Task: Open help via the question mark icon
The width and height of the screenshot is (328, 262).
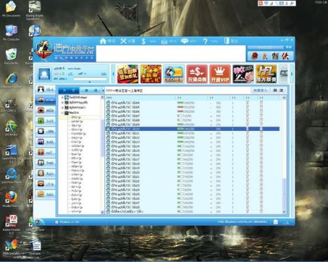Action: 205,41
